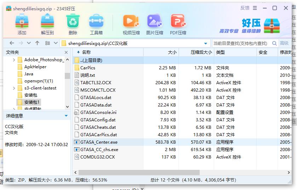Screen dimensions: 297x190
Task: Select the GTASACarPics.dat file
Action: pyautogui.click(x=98, y=134)
